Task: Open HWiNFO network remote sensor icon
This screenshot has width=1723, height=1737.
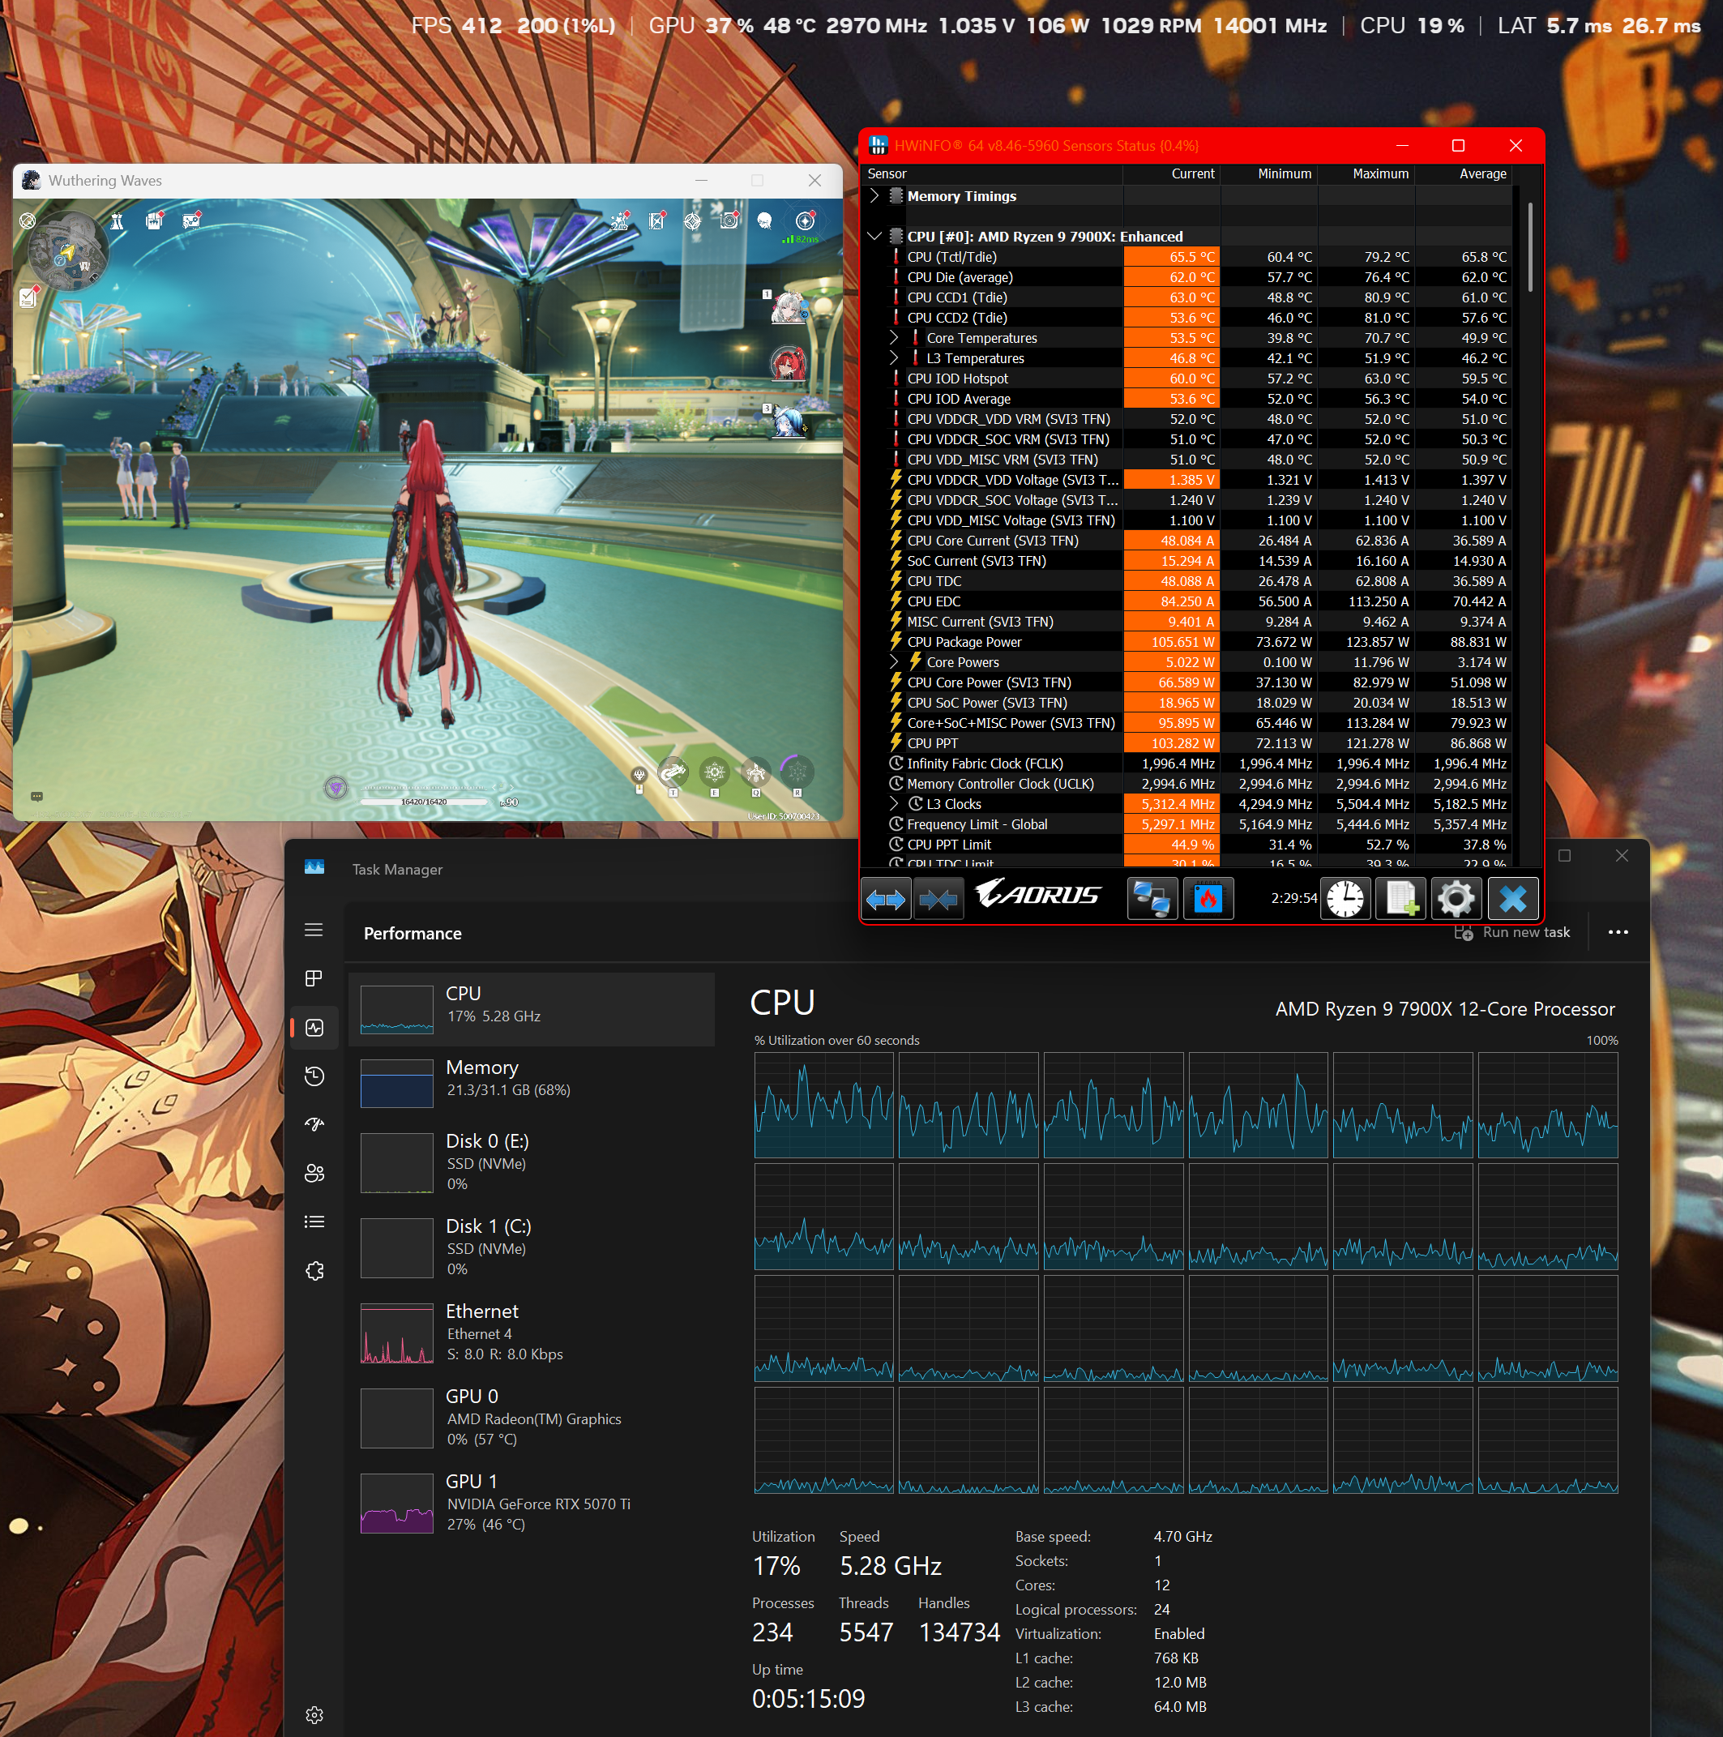Action: pyautogui.click(x=1152, y=899)
